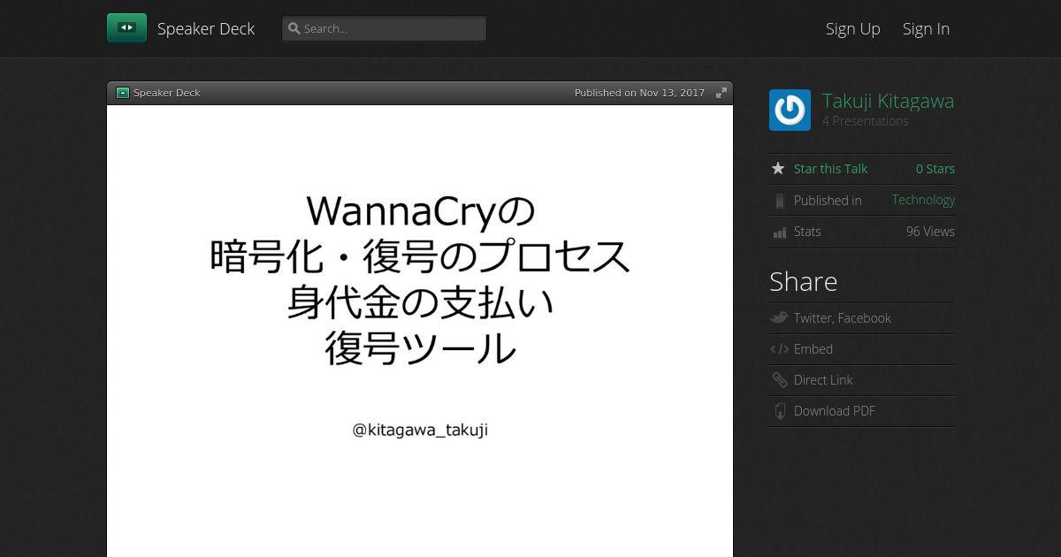
Task: Click the bookmark icon beside Published in
Action: tap(779, 201)
